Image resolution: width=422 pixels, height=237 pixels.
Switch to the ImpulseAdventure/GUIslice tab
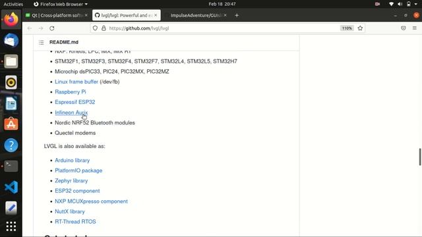[x=196, y=15]
